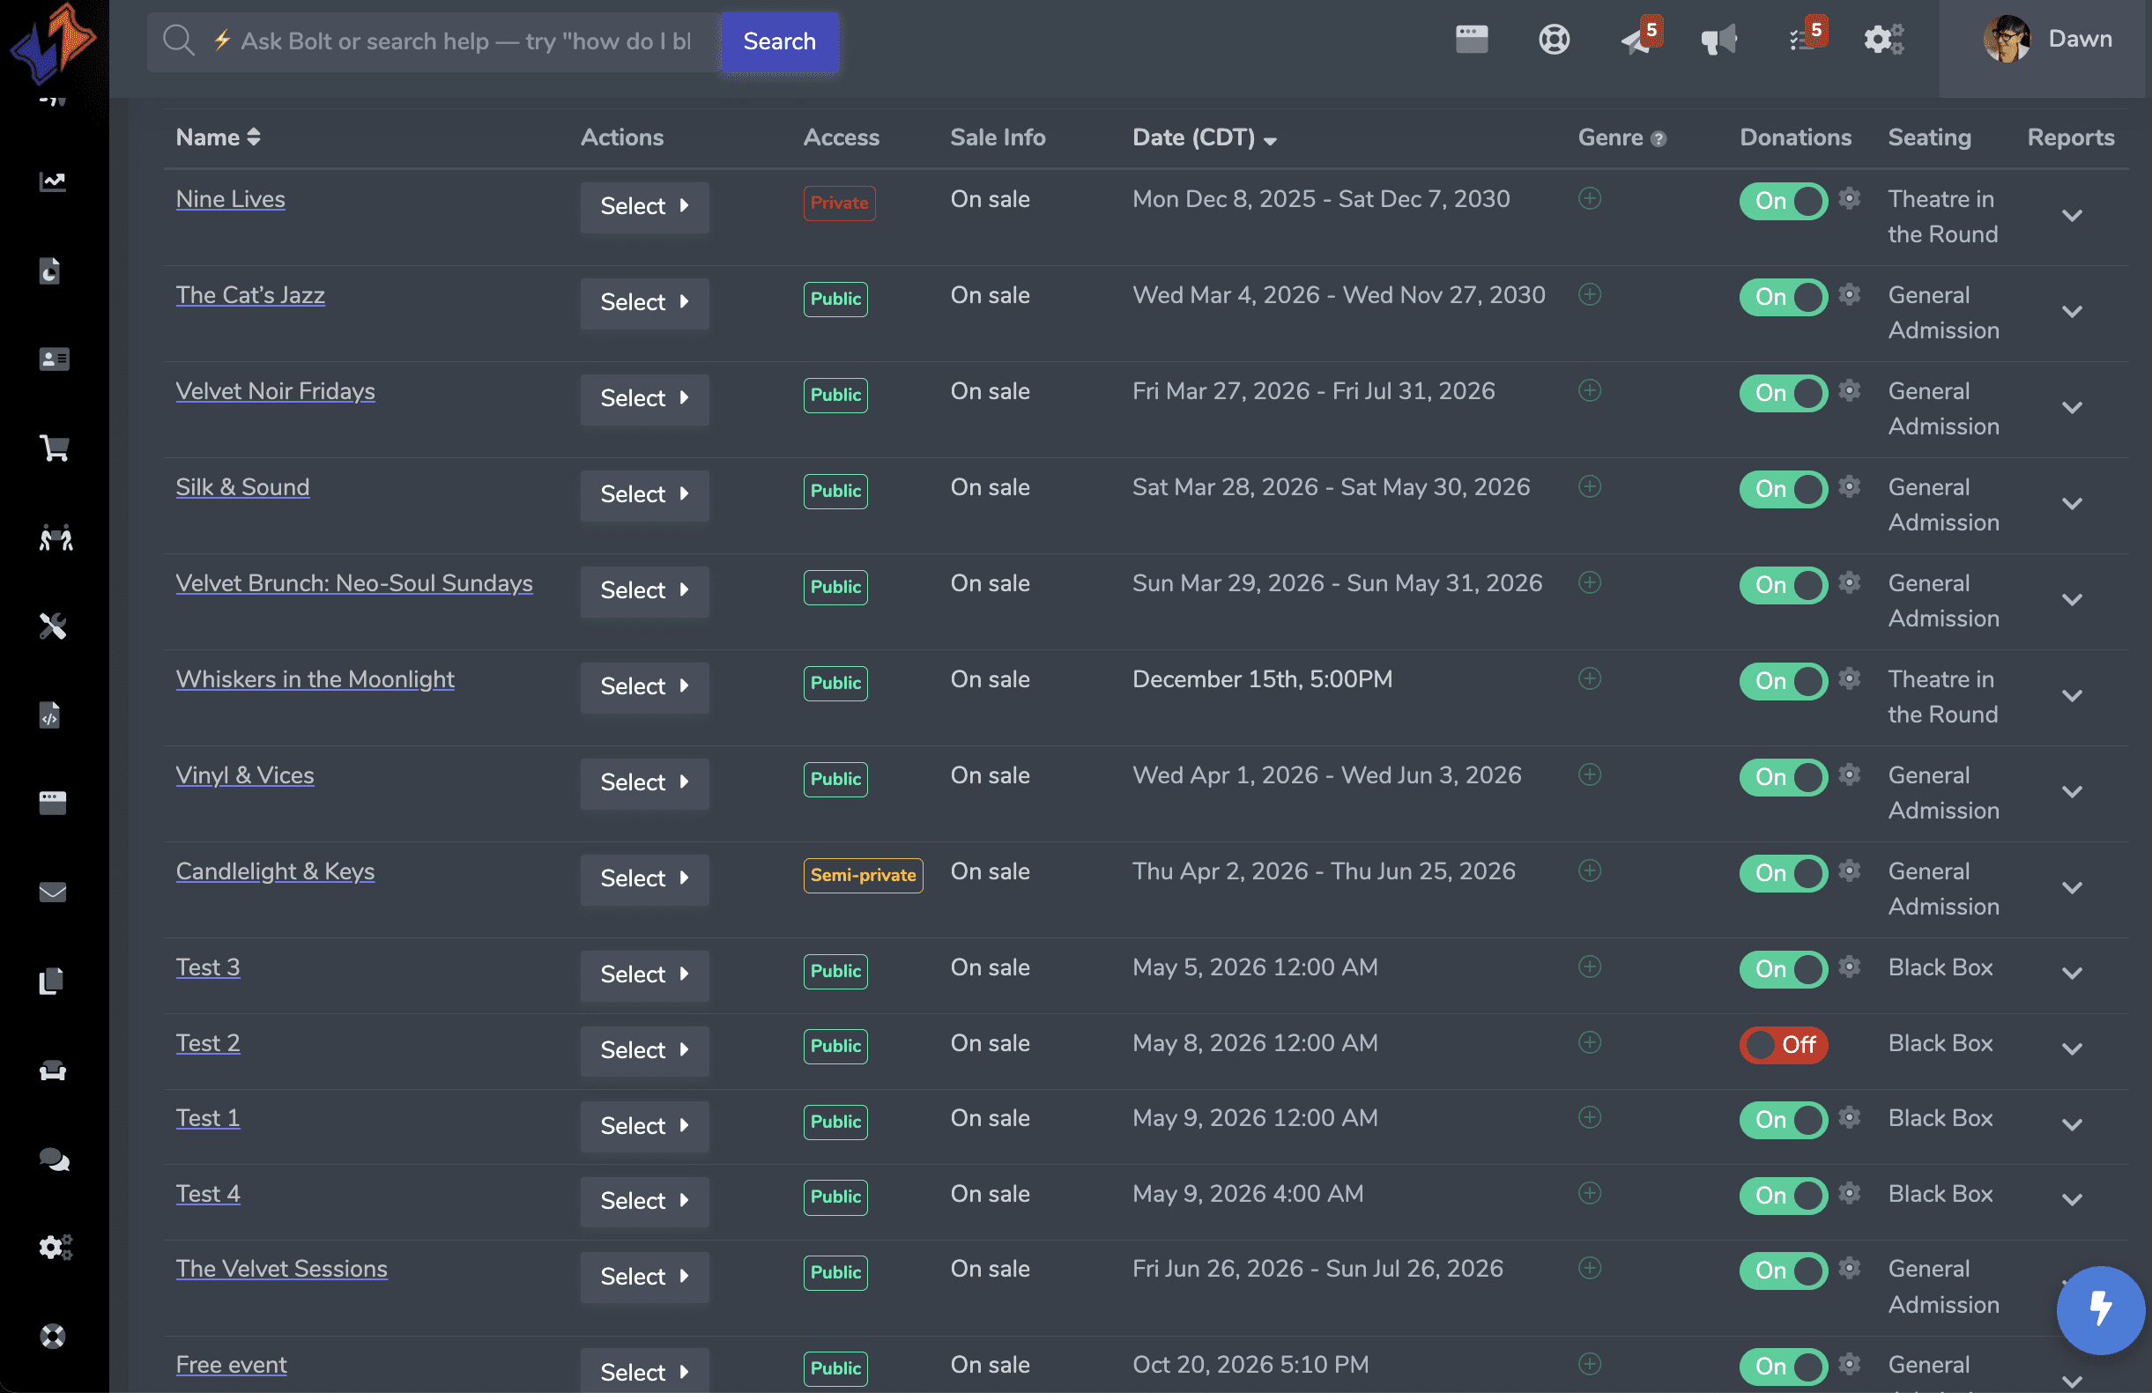Click the app logo in top left corner
The height and width of the screenshot is (1393, 2152).
click(x=53, y=41)
